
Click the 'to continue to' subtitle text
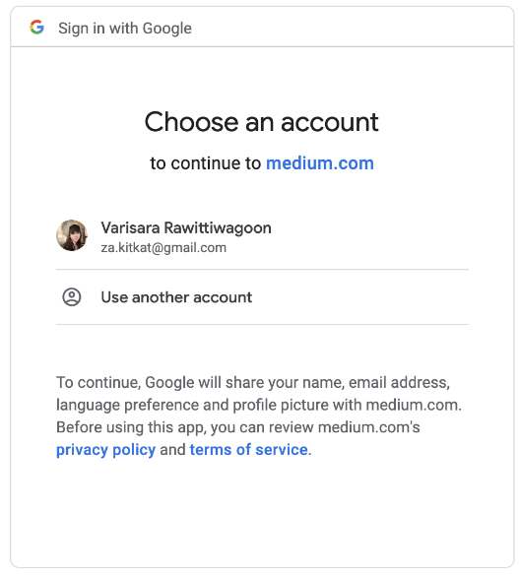point(205,163)
